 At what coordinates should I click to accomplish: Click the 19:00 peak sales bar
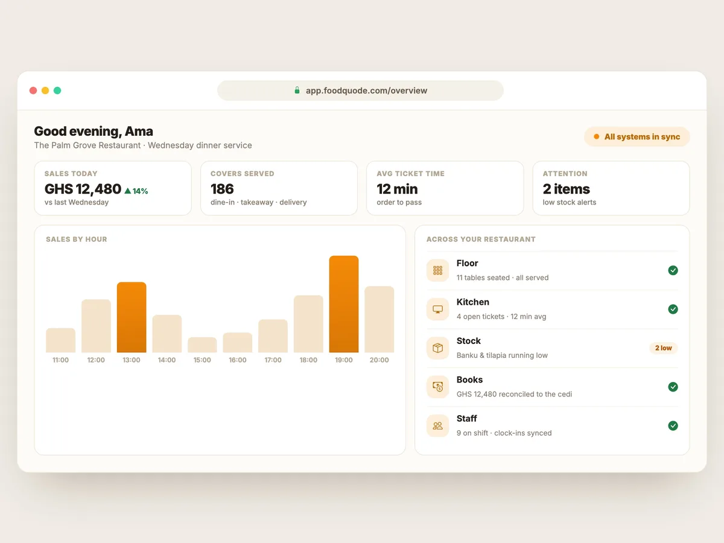tap(344, 304)
